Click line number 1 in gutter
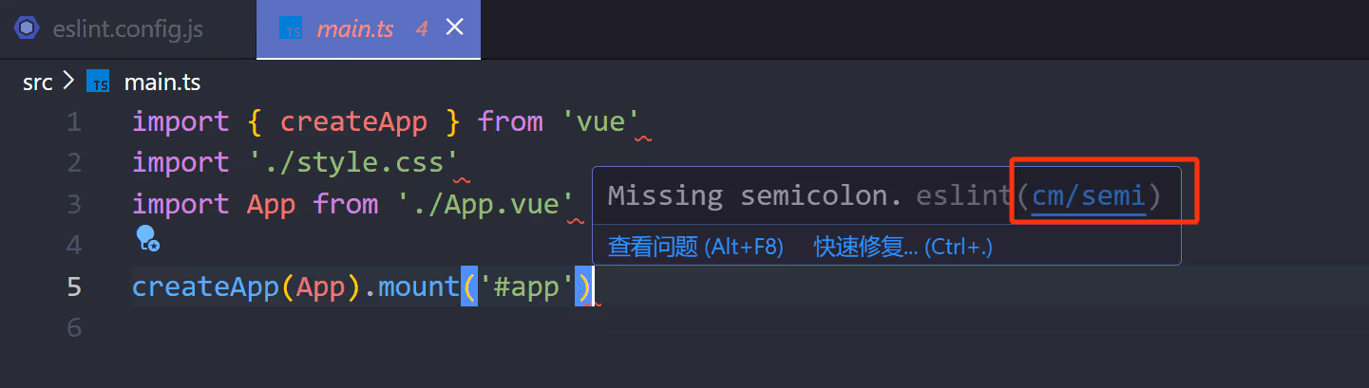1369x388 pixels. pyautogui.click(x=73, y=122)
